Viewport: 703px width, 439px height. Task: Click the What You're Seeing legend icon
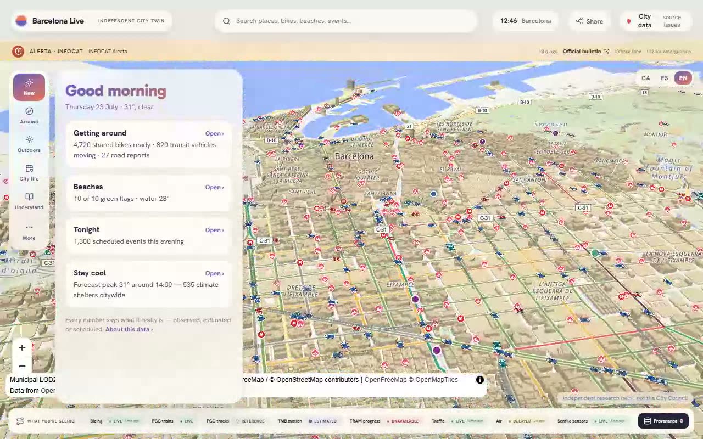[x=20, y=421]
